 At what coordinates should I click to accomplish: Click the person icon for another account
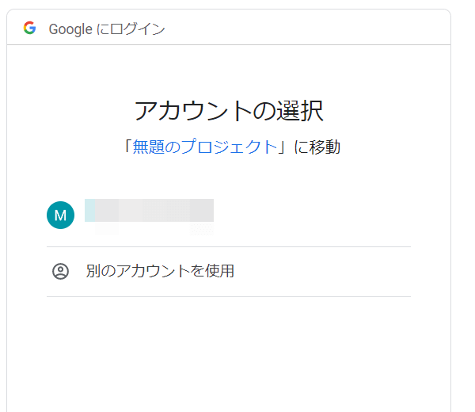point(61,271)
